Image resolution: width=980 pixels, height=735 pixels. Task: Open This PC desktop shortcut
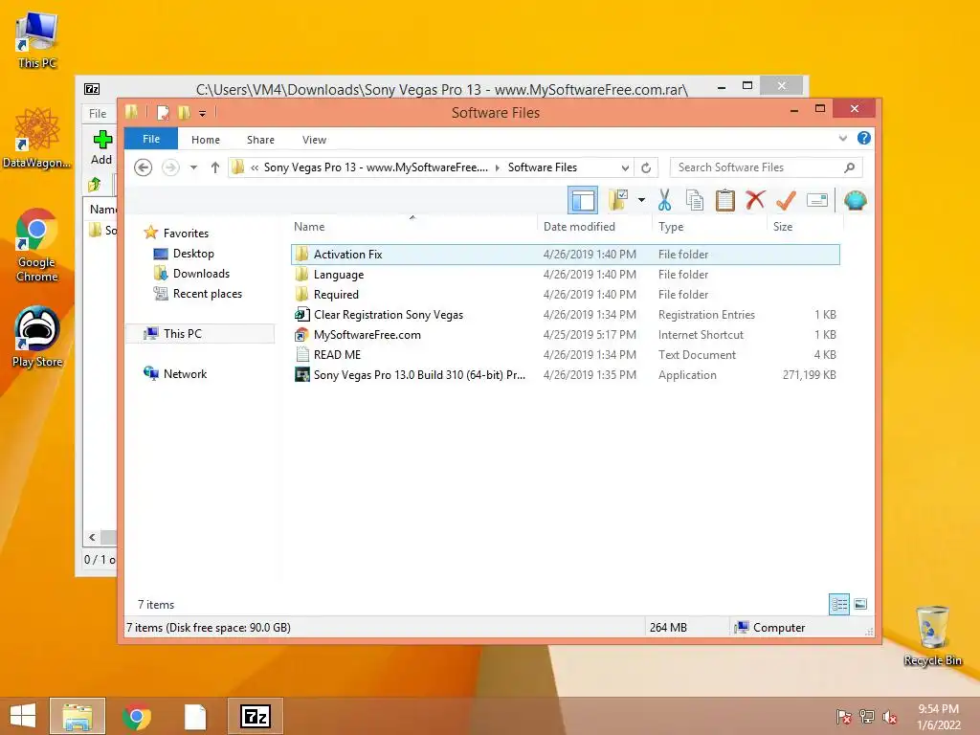[37, 40]
